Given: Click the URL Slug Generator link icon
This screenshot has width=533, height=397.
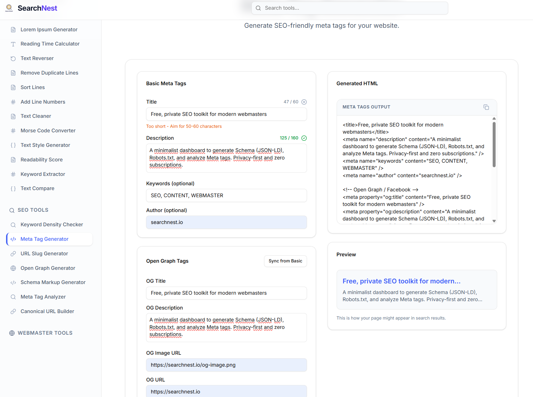Looking at the screenshot, I should click(13, 254).
